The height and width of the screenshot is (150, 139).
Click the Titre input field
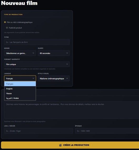point(37,42)
